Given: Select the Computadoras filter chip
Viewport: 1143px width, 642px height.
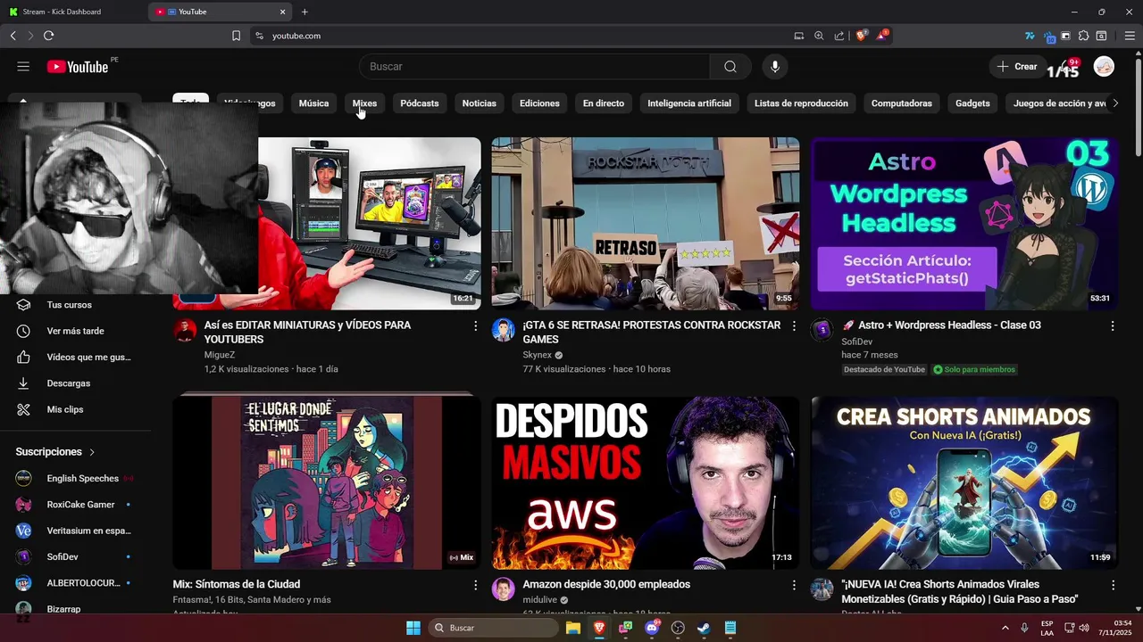Looking at the screenshot, I should click(x=902, y=103).
